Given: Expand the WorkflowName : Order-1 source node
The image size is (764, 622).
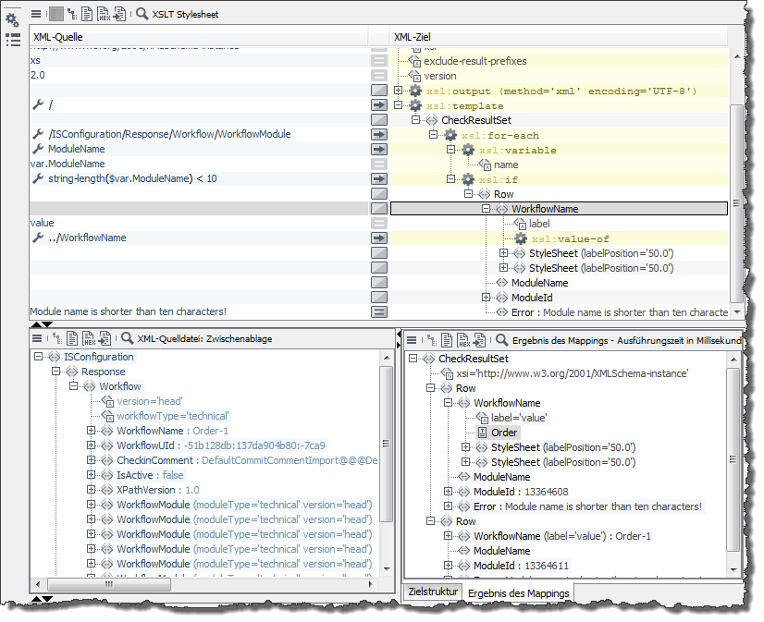Looking at the screenshot, I should 91,431.
